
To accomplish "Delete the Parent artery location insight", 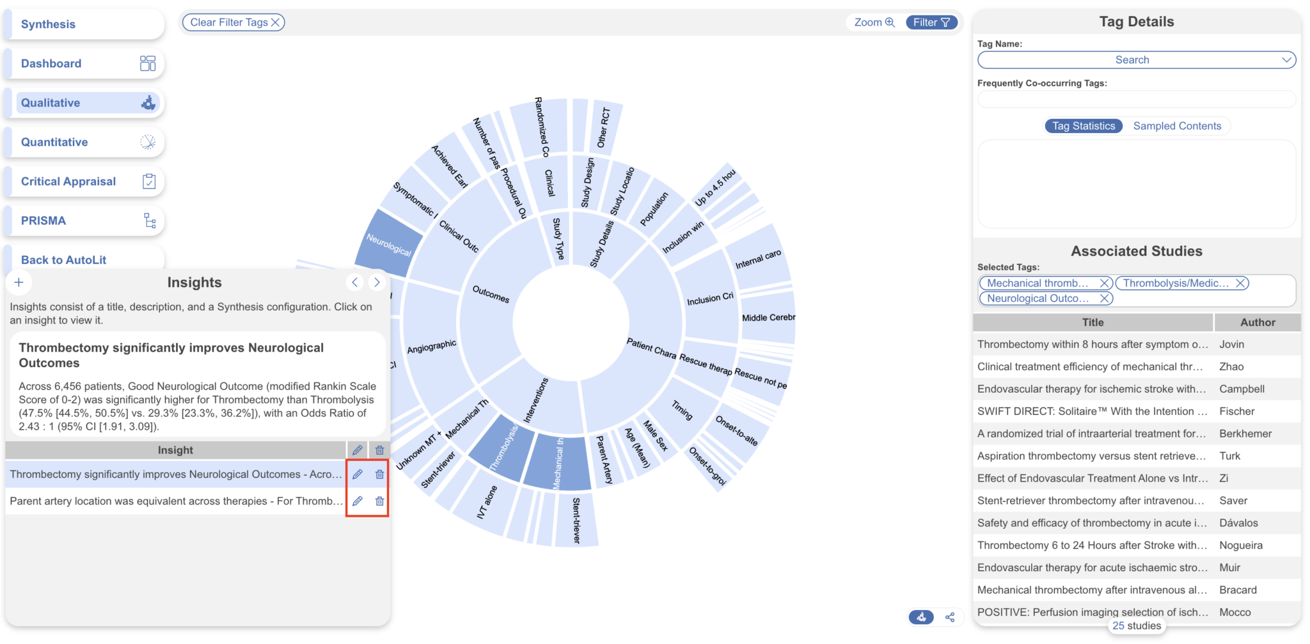I will tap(380, 501).
